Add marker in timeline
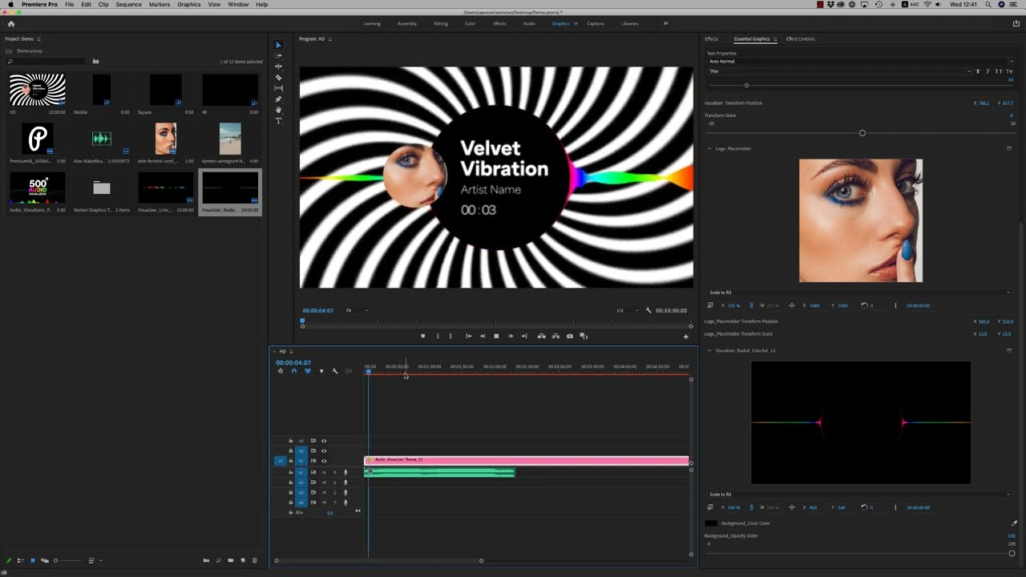The width and height of the screenshot is (1026, 577). click(x=321, y=371)
